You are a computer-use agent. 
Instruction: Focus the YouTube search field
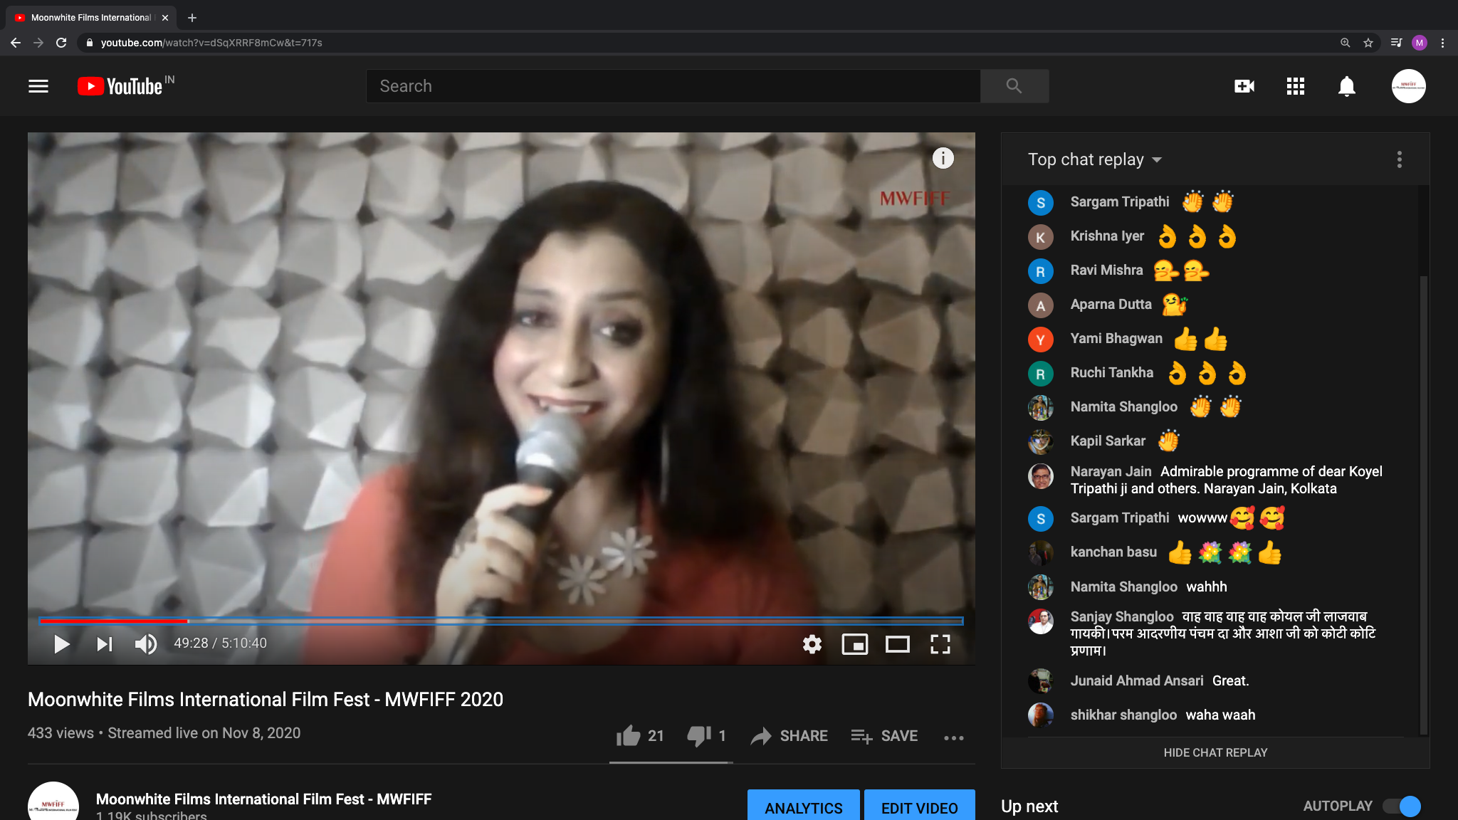673,86
